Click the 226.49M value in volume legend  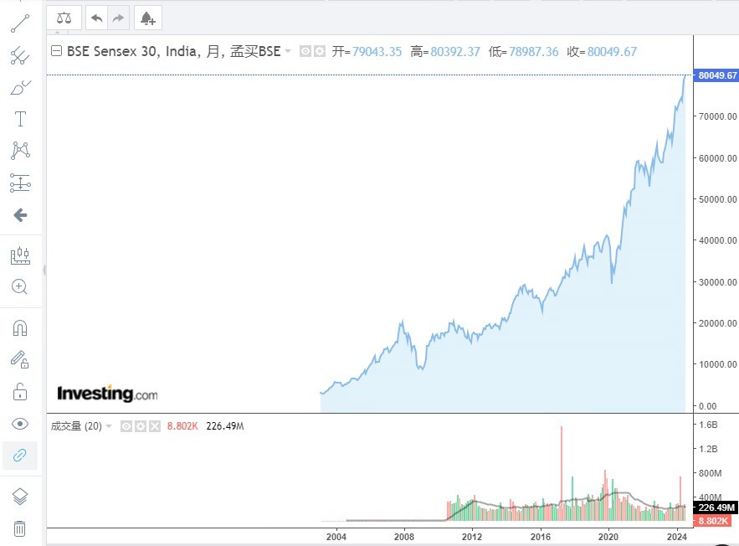[225, 426]
